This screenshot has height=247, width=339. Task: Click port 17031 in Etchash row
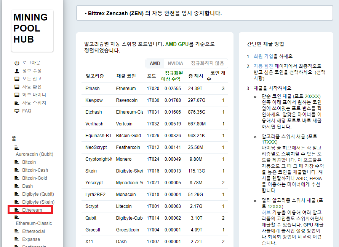(x=153, y=112)
